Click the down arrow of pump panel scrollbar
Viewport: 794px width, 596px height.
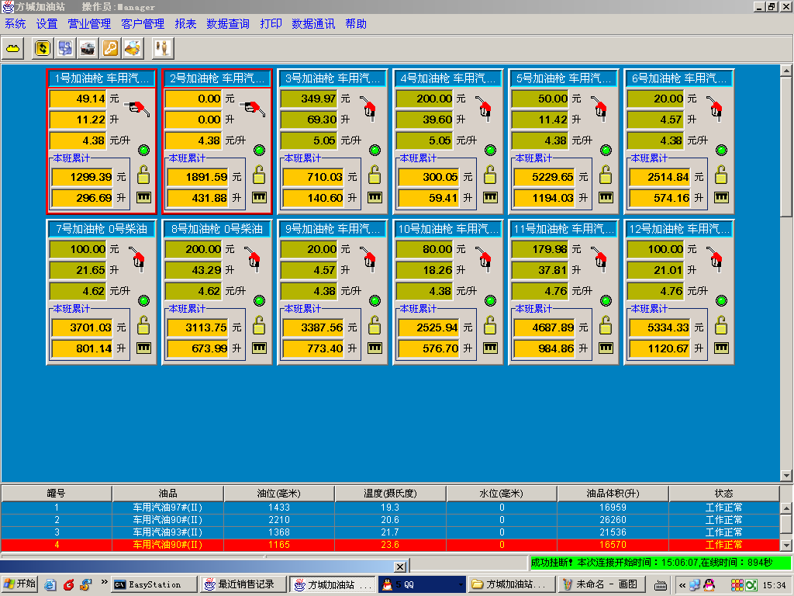pos(786,476)
